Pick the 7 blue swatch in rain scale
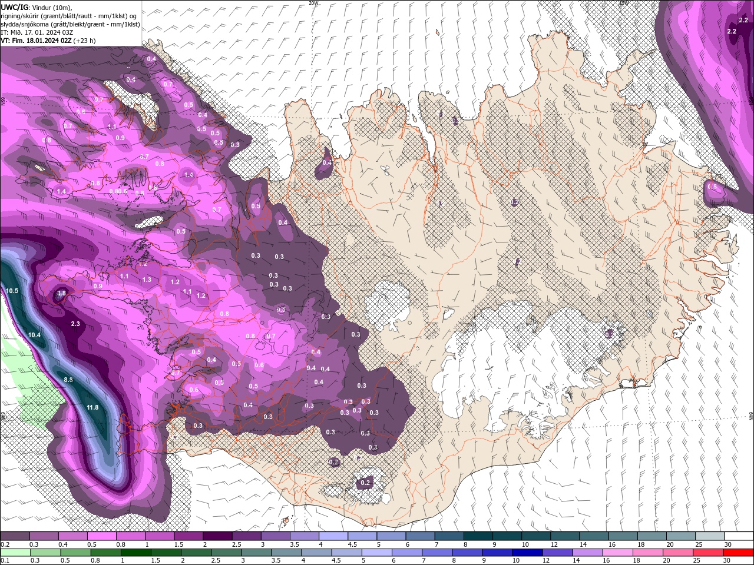754x565 pixels. click(438, 553)
